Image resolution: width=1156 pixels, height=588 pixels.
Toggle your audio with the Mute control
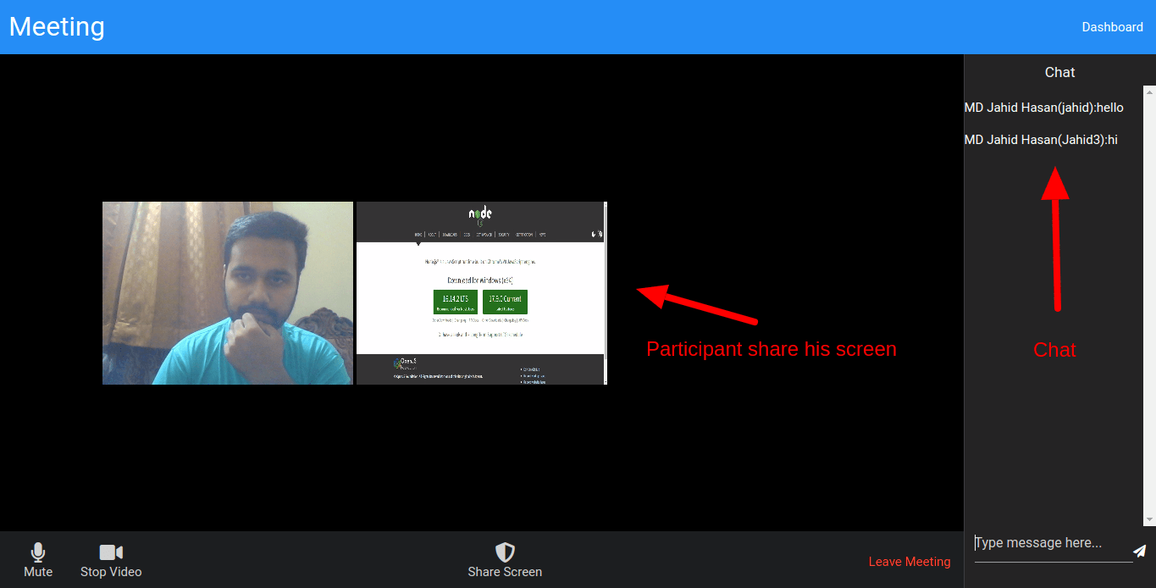37,559
